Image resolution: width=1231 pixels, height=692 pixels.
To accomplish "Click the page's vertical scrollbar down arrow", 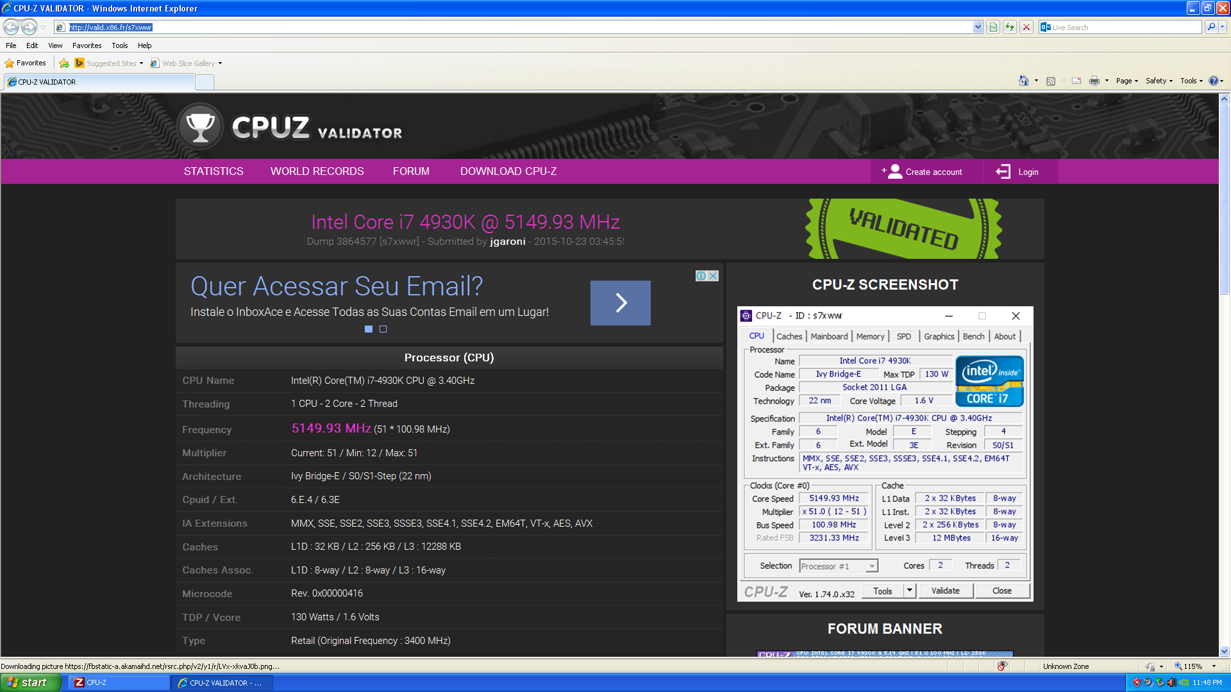I will (x=1225, y=652).
